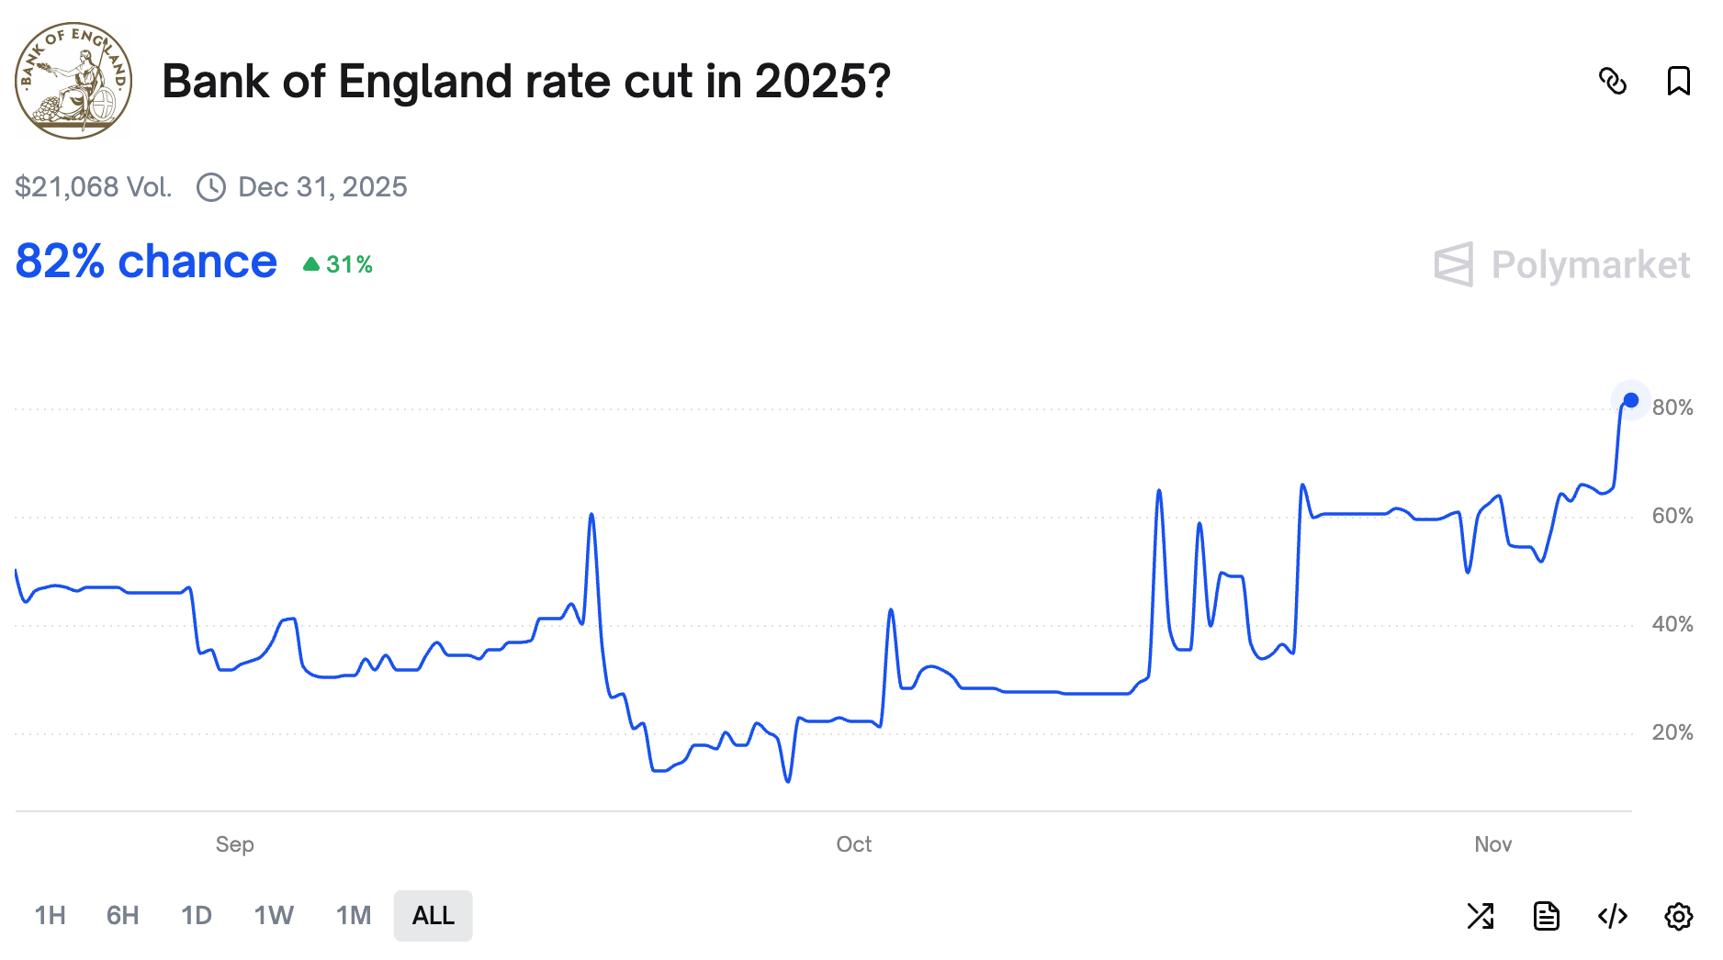Select the ALL time range
Viewport: 1723px width, 960px height.
(x=434, y=915)
